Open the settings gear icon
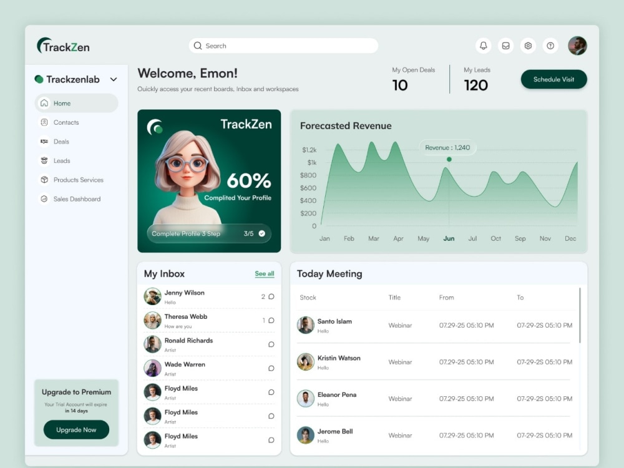This screenshot has height=468, width=624. (x=528, y=46)
